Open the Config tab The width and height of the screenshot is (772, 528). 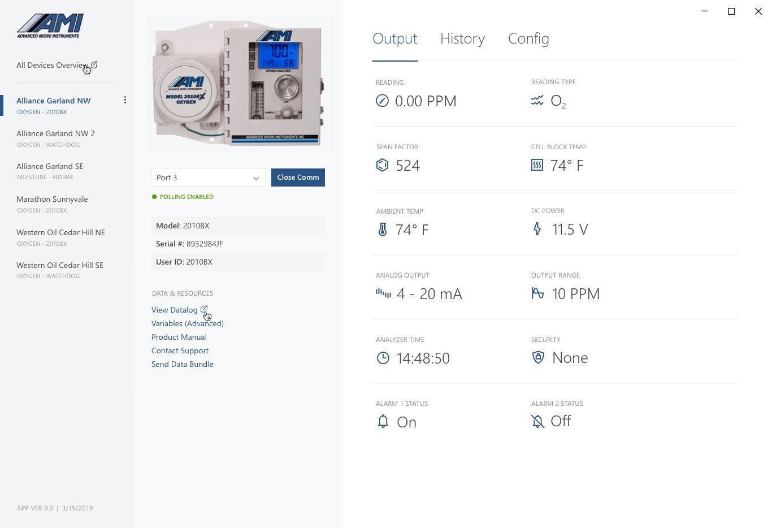(528, 38)
